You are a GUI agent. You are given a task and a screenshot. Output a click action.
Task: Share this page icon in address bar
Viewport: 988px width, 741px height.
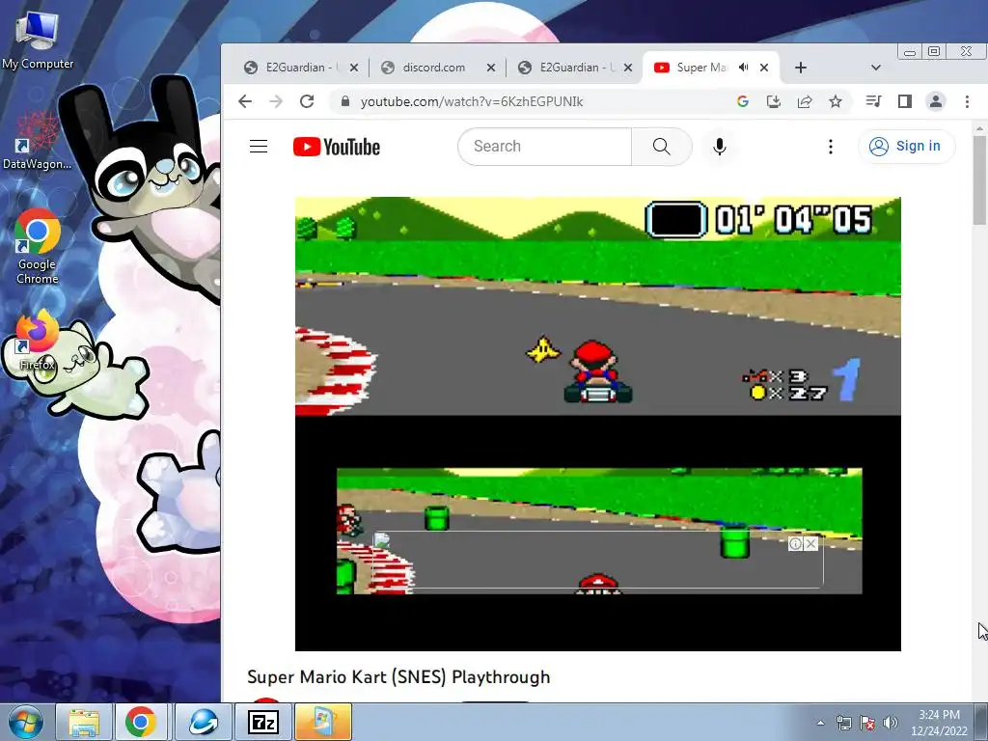[805, 101]
